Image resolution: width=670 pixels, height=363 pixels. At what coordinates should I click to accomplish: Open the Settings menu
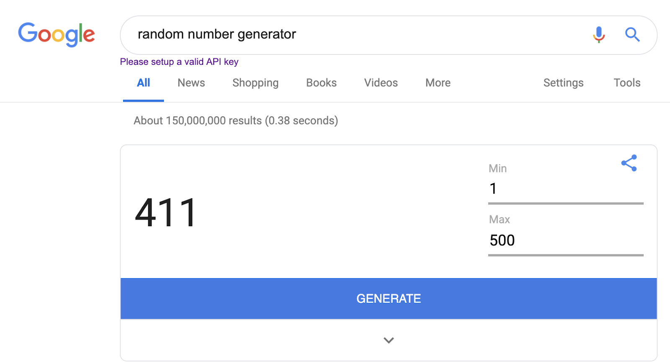click(x=563, y=83)
